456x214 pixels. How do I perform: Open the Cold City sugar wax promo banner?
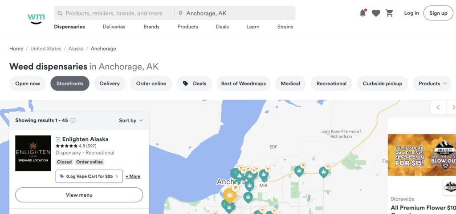422,155
